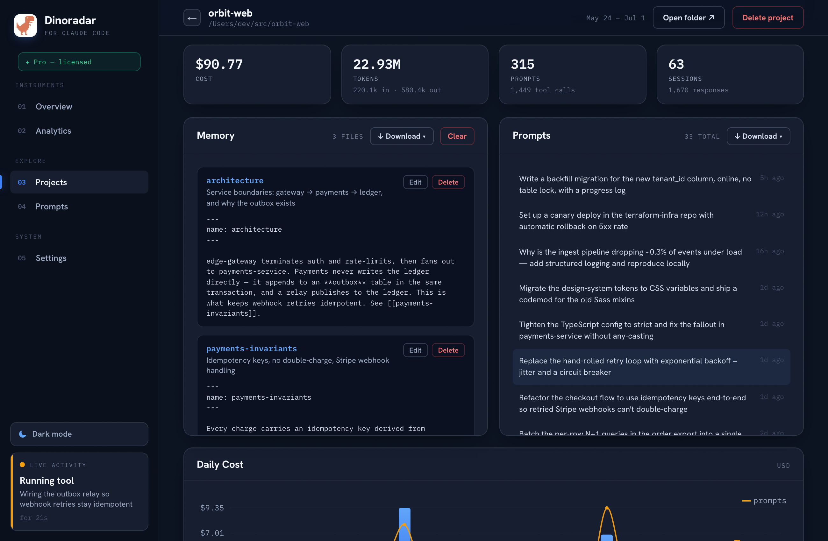The width and height of the screenshot is (828, 541).
Task: Click Delete project button
Action: point(767,18)
